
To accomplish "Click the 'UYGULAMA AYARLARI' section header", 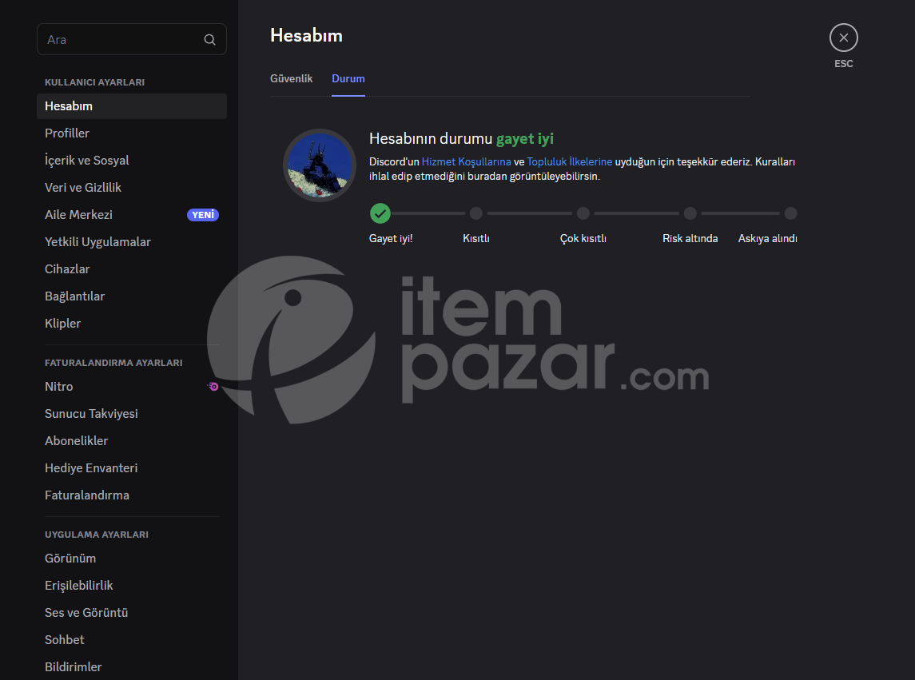I will pyautogui.click(x=97, y=535).
